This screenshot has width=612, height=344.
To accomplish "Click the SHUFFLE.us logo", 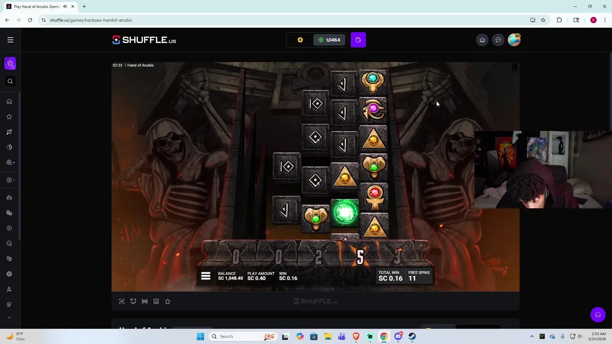I will [144, 40].
